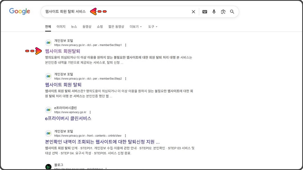Viewport: 303px width, 170px height.
Task: Click the memberSecStep1 URL breadcrumb
Action: (88, 45)
